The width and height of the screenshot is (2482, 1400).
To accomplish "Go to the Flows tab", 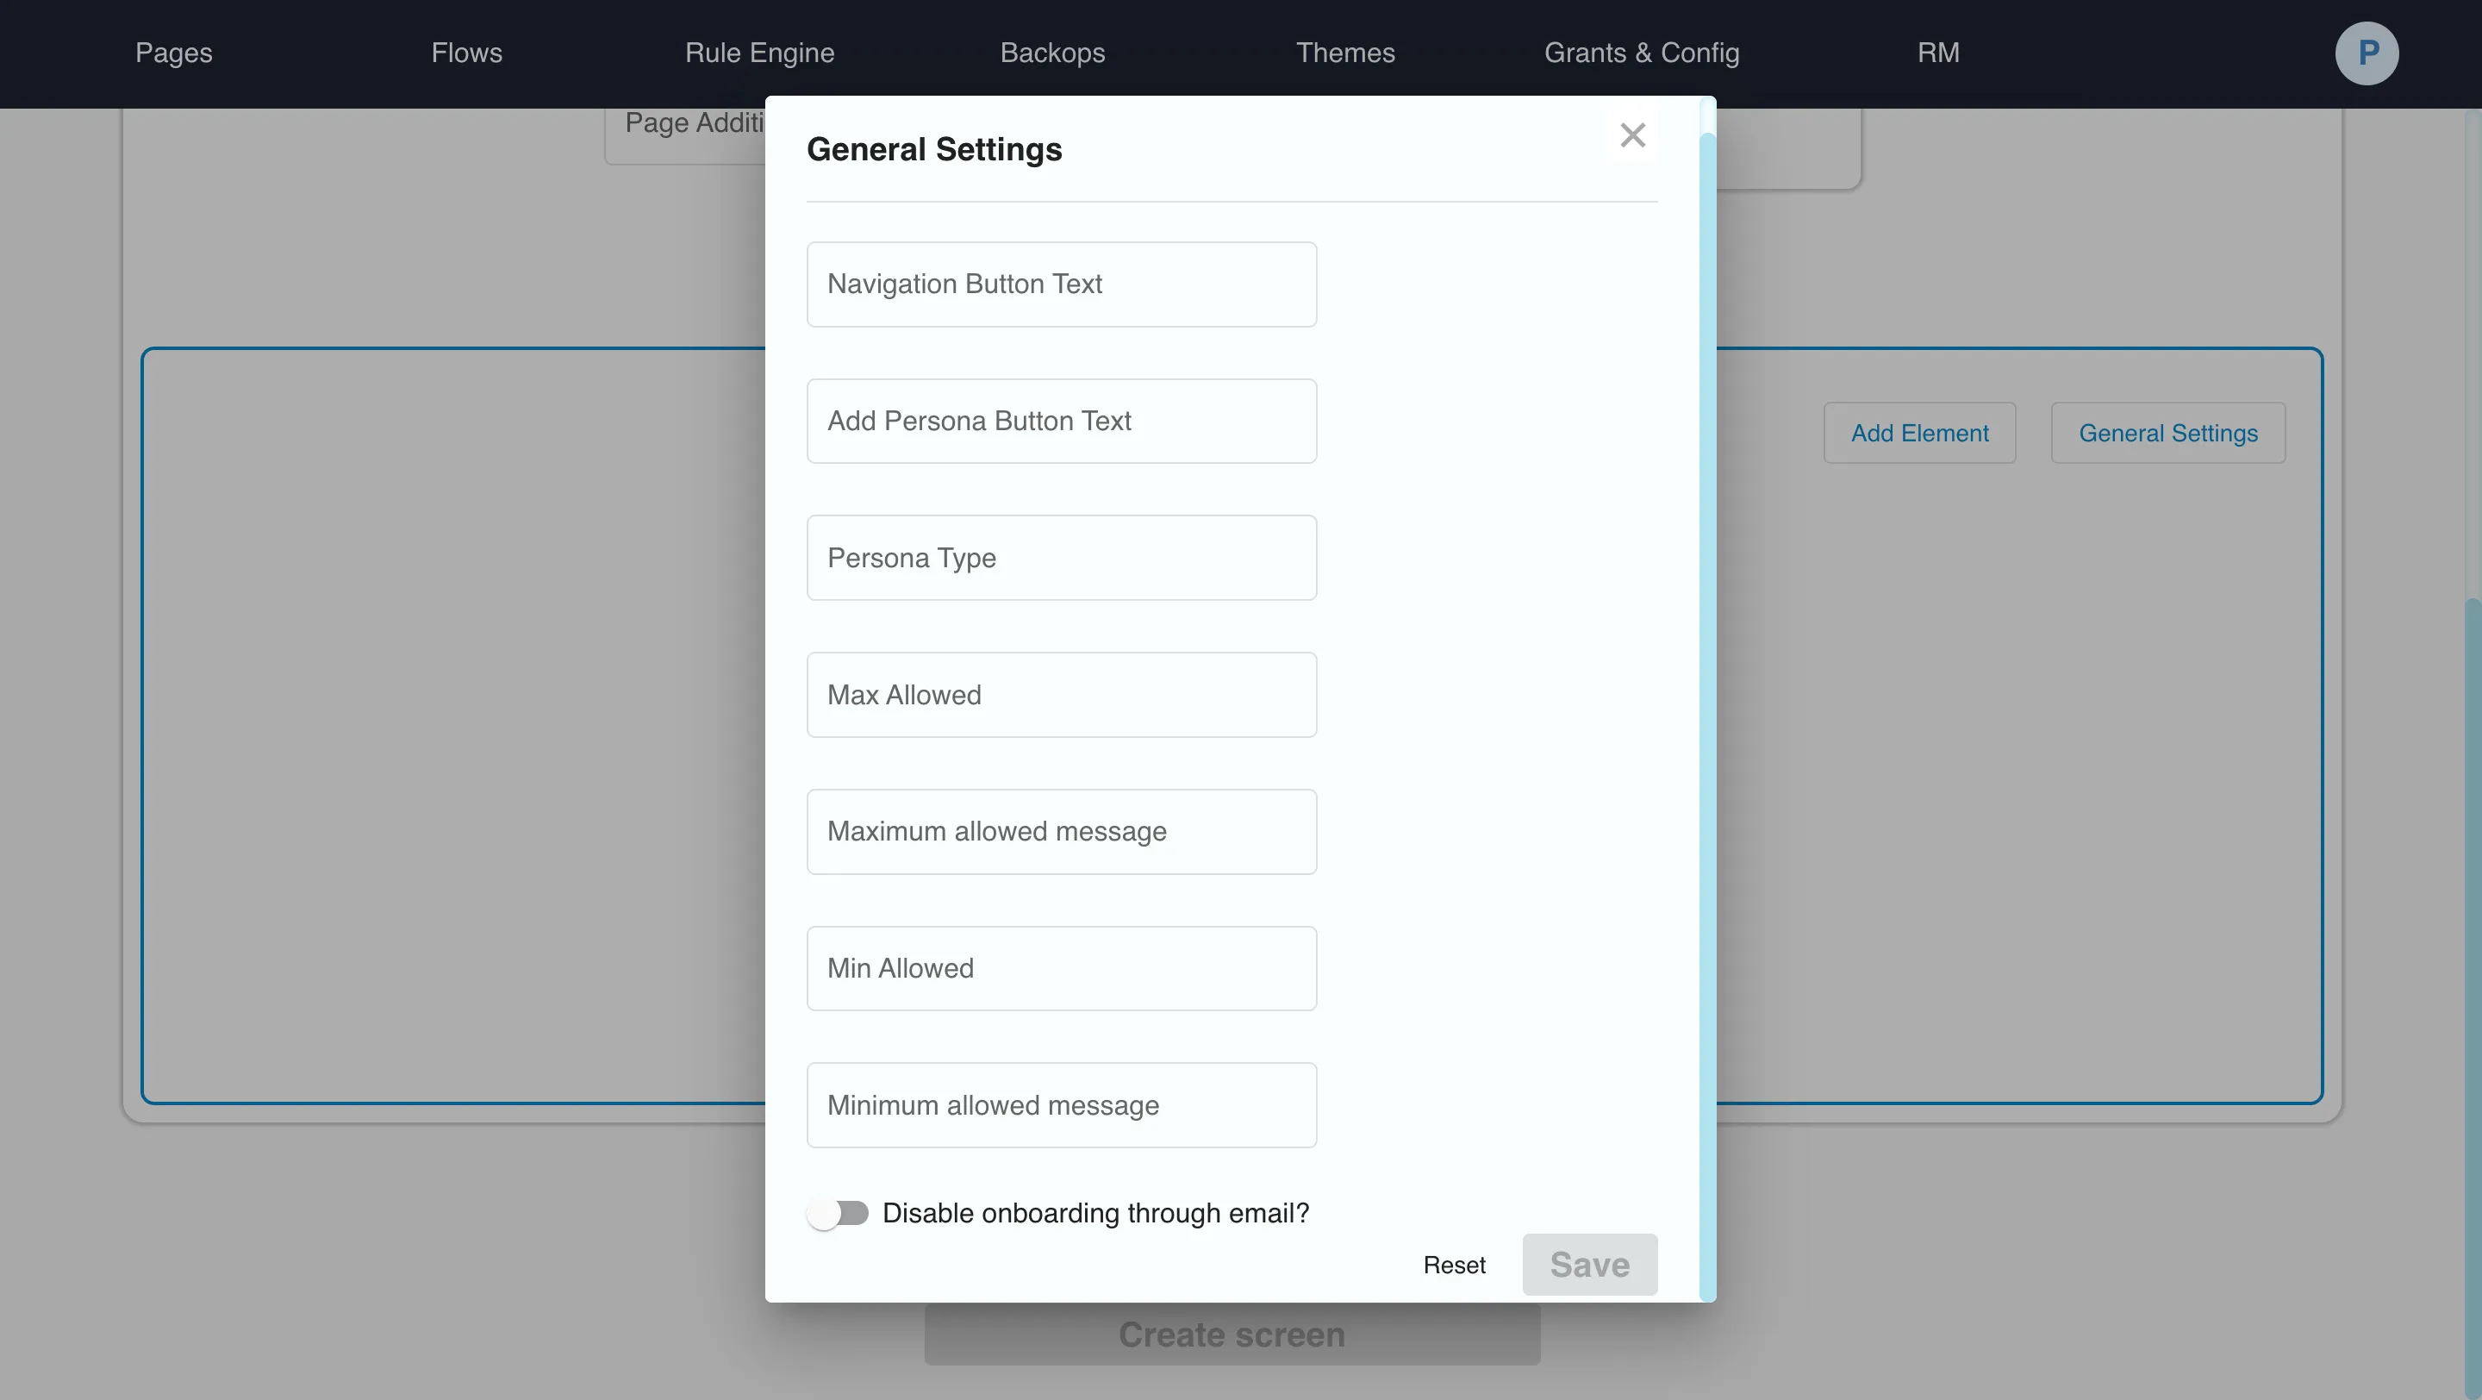I will tap(466, 53).
